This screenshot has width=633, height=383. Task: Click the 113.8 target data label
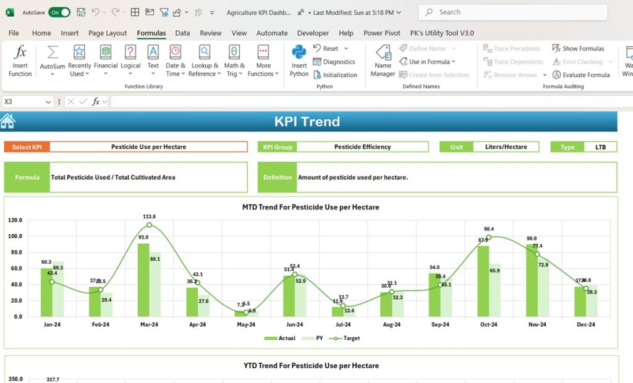click(x=149, y=217)
